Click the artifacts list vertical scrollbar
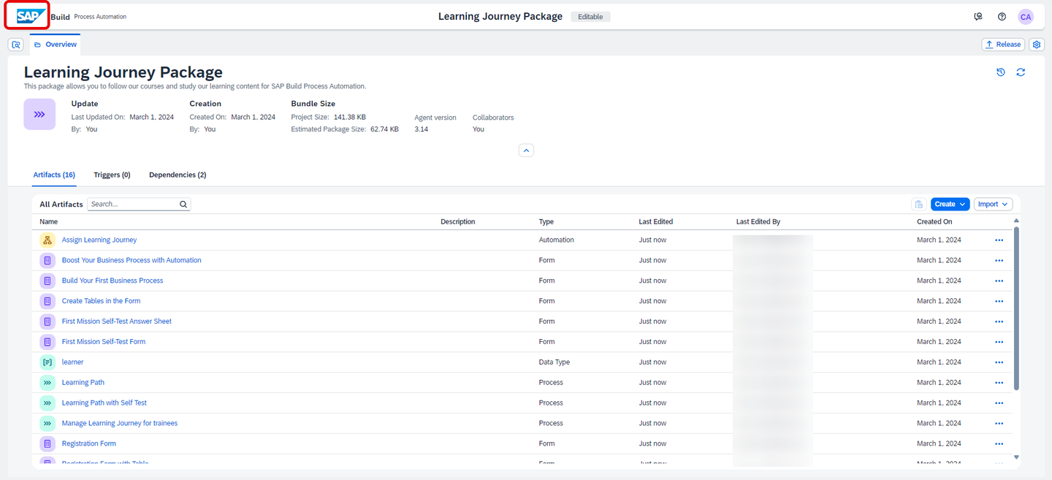The width and height of the screenshot is (1052, 480). (x=1016, y=308)
